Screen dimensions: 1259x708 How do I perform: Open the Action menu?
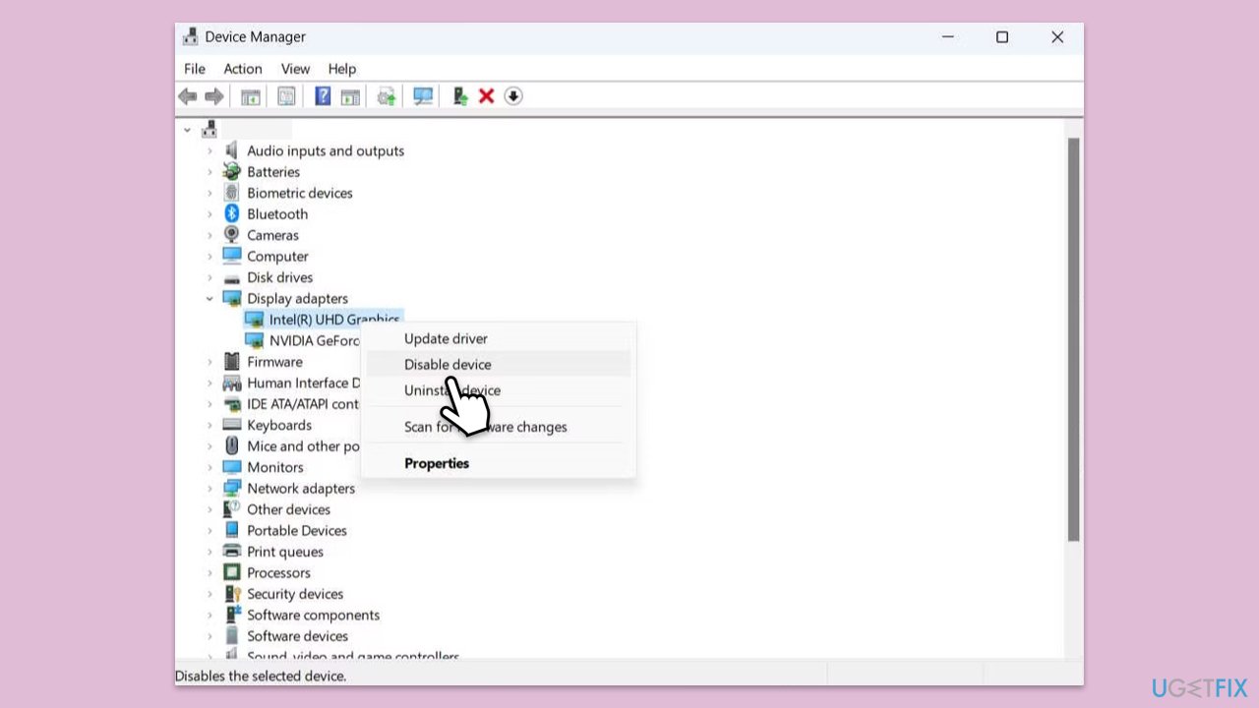pos(242,69)
